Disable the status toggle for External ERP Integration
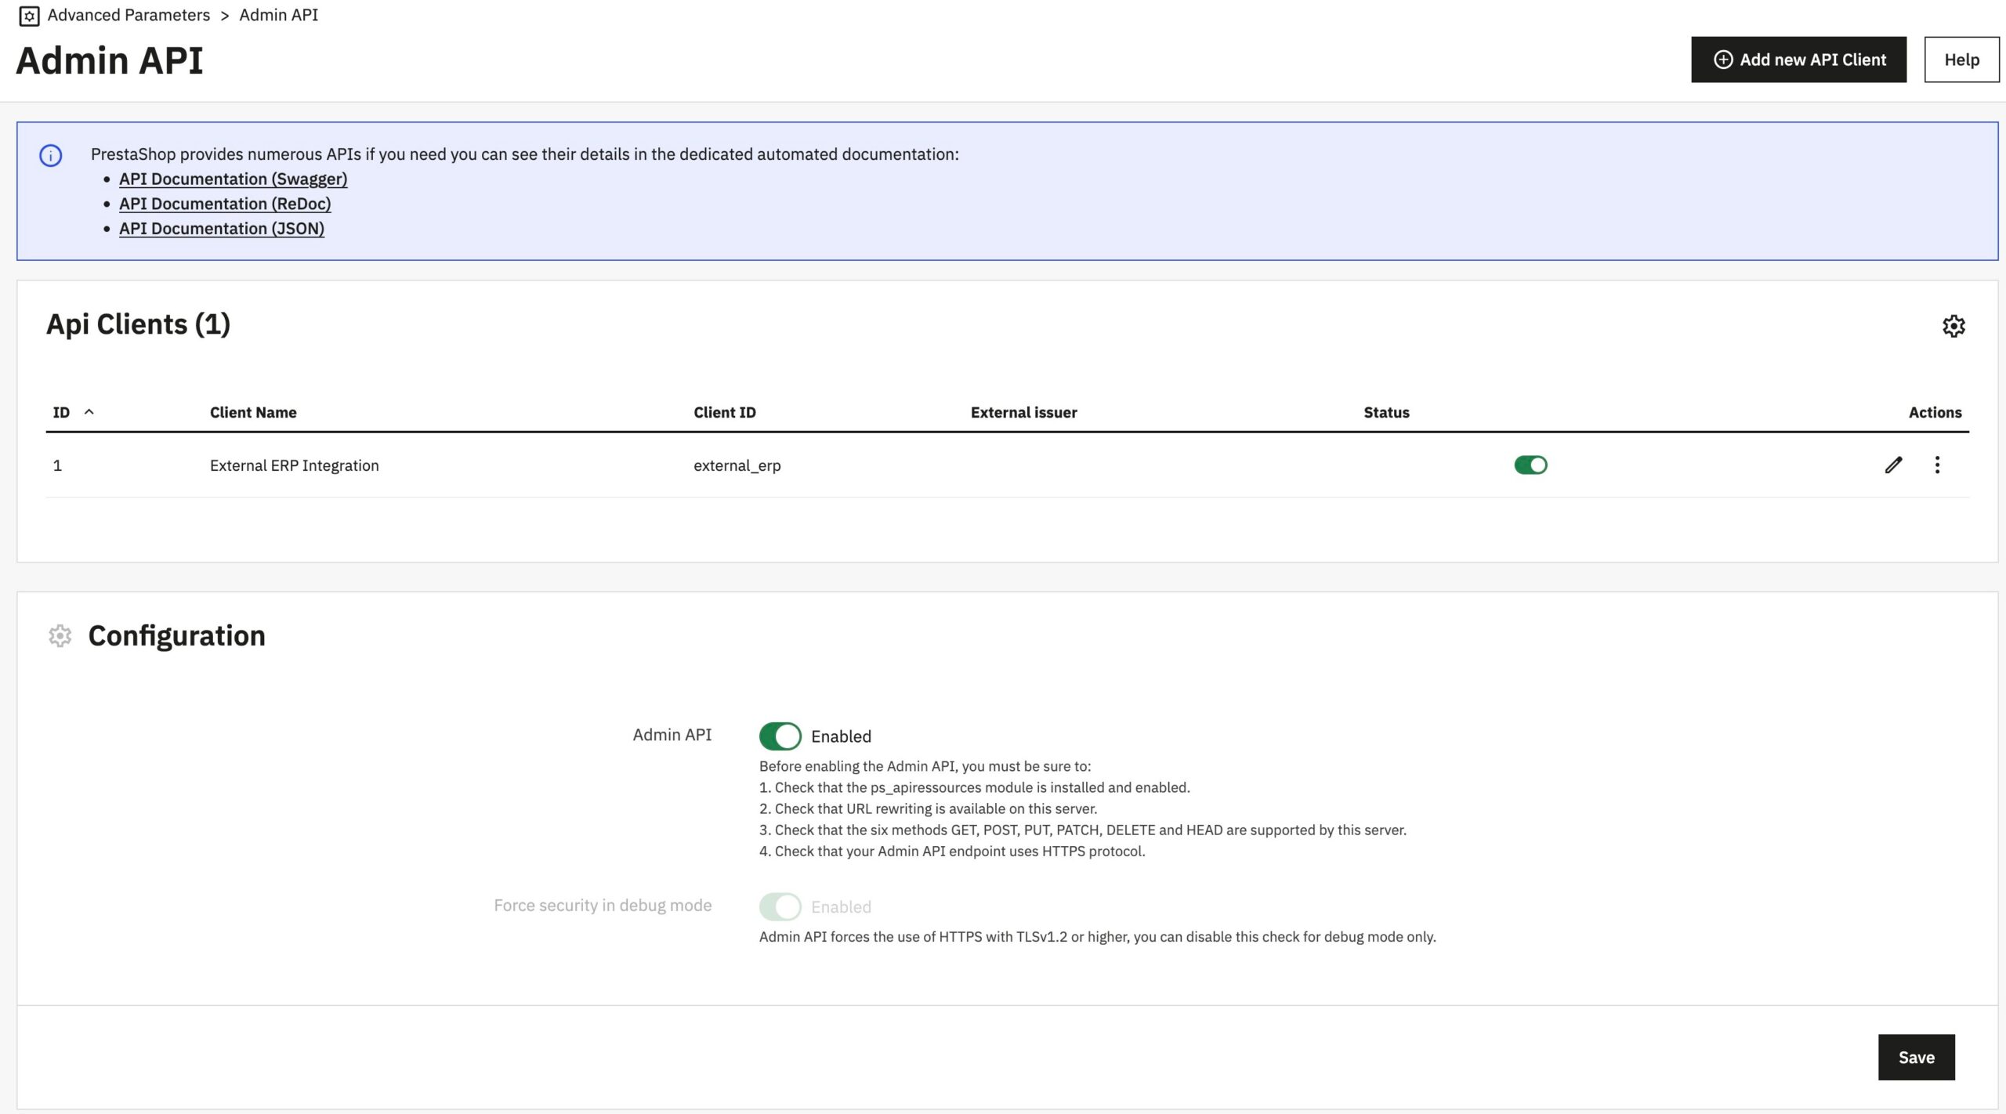This screenshot has height=1114, width=2006. coord(1530,465)
